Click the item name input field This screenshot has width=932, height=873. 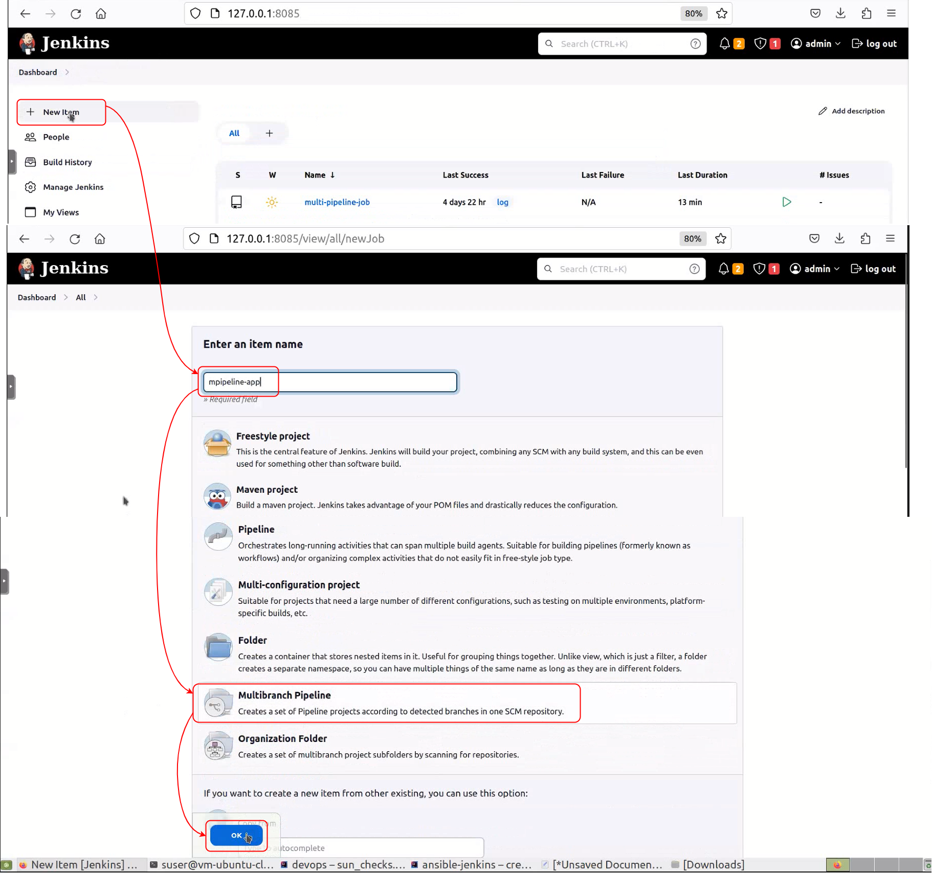pos(330,382)
